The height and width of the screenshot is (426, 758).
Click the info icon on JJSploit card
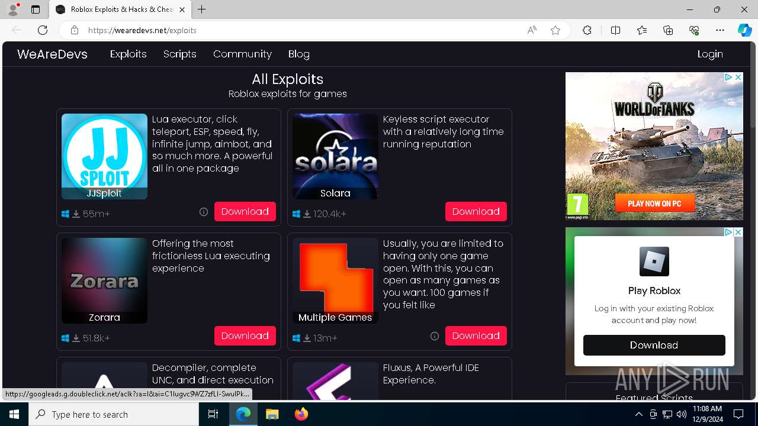click(x=204, y=212)
